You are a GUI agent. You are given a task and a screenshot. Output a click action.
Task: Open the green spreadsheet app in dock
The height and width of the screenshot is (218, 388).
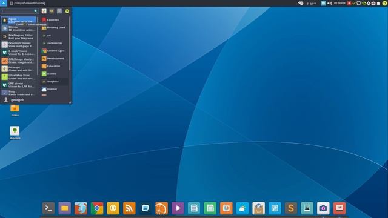point(210,208)
